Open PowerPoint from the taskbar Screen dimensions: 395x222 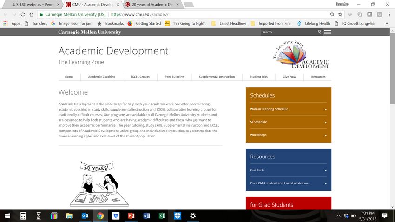tap(131, 215)
